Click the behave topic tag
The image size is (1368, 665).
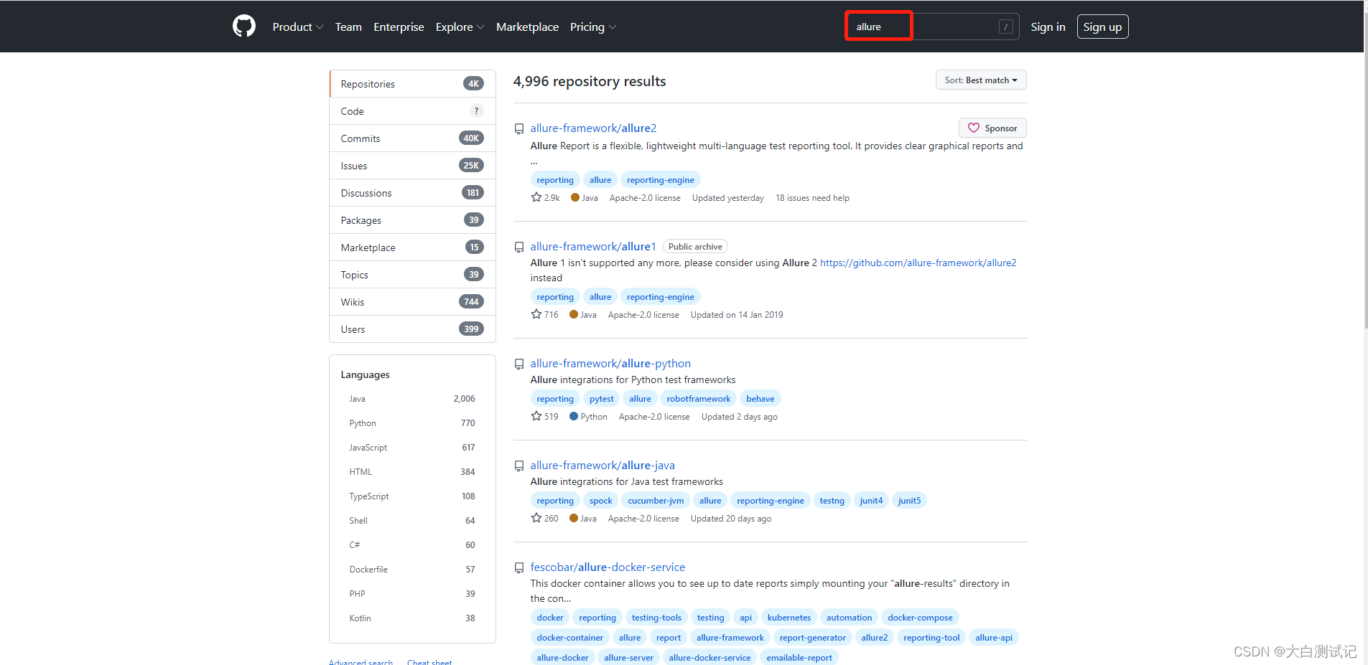tap(760, 399)
